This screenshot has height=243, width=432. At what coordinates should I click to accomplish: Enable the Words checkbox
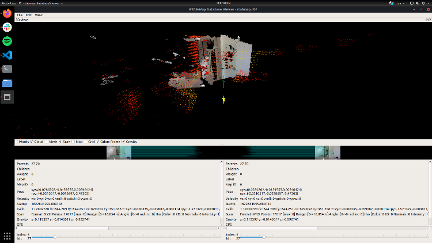tap(17, 141)
